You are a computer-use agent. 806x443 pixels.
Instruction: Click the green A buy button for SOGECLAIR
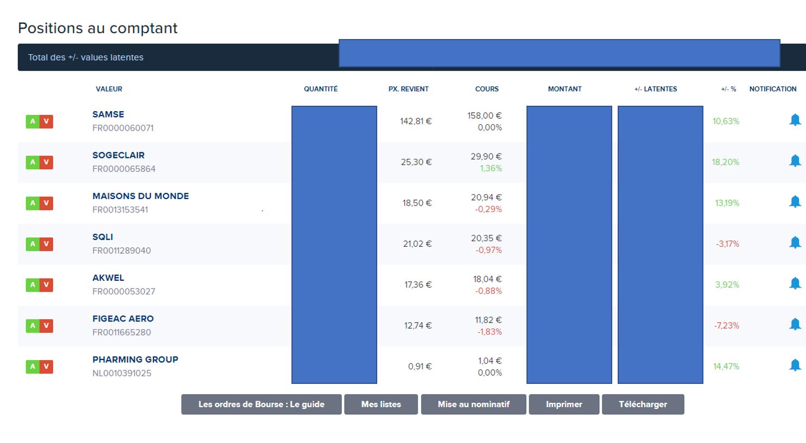(x=33, y=162)
